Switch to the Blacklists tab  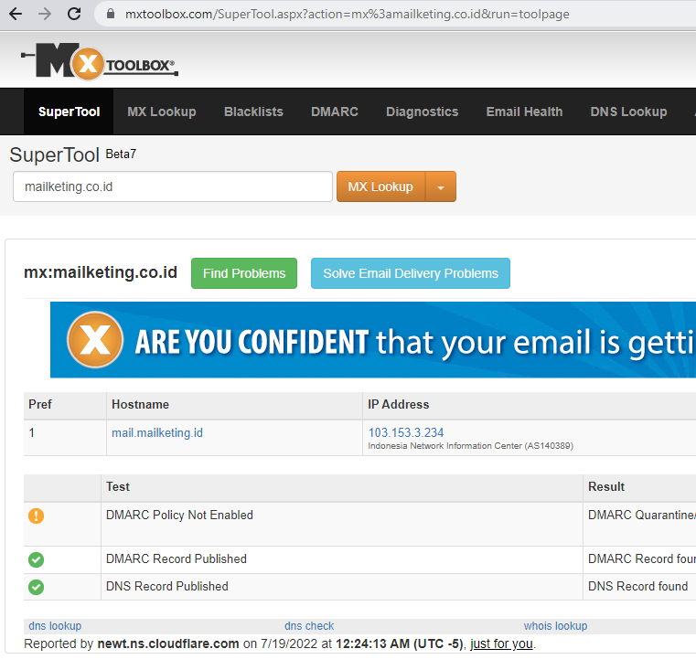pyautogui.click(x=253, y=112)
